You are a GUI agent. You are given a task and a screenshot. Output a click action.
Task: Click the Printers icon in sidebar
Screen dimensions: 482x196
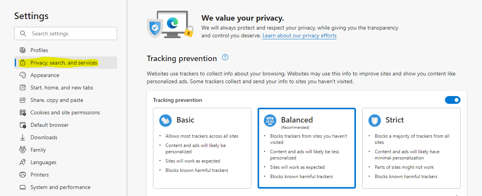pos(23,175)
